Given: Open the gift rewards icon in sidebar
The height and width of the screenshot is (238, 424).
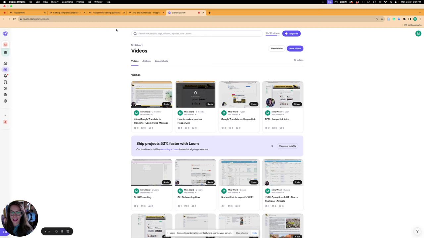Looking at the screenshot, I should 5,52.
